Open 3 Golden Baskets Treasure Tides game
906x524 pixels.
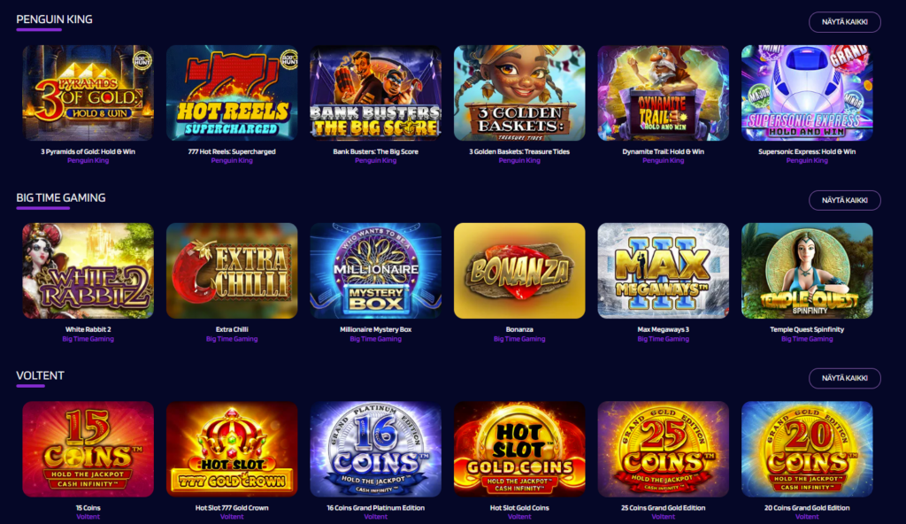pyautogui.click(x=519, y=93)
